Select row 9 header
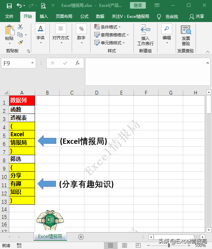The height and width of the screenshot is (249, 212). 4,168
